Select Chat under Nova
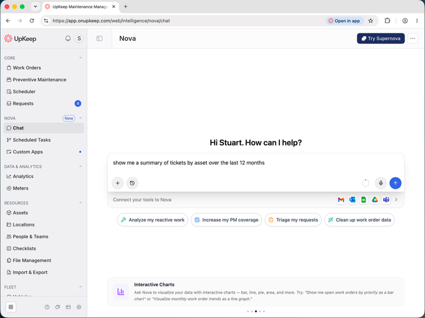 point(44,128)
